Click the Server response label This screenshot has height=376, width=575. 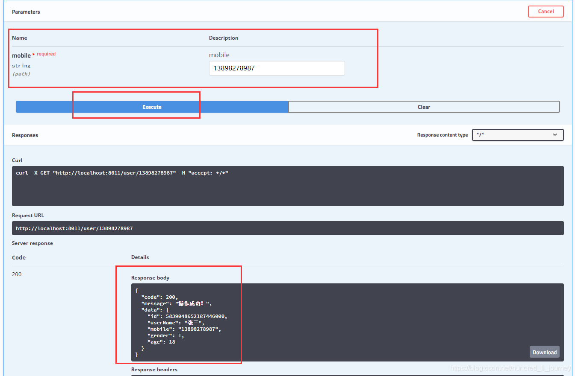32,243
